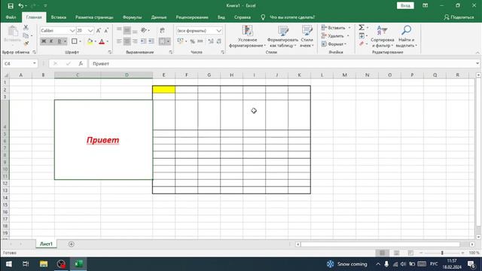Decrease the cell indent
The image size is (482, 271).
(x=143, y=41)
